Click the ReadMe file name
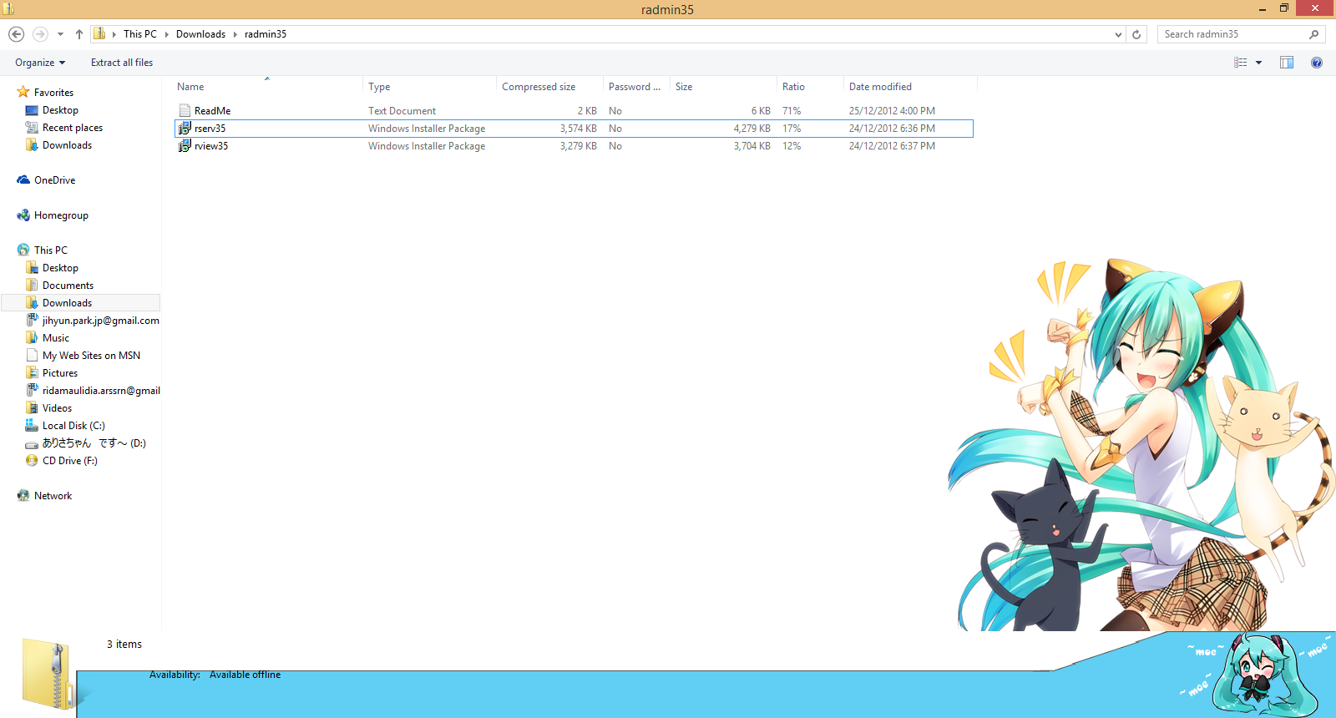 [212, 111]
